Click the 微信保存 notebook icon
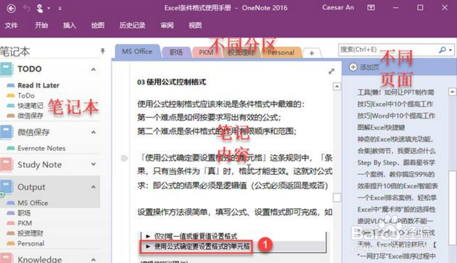Viewport: 457px width, 263px height. pos(6,132)
